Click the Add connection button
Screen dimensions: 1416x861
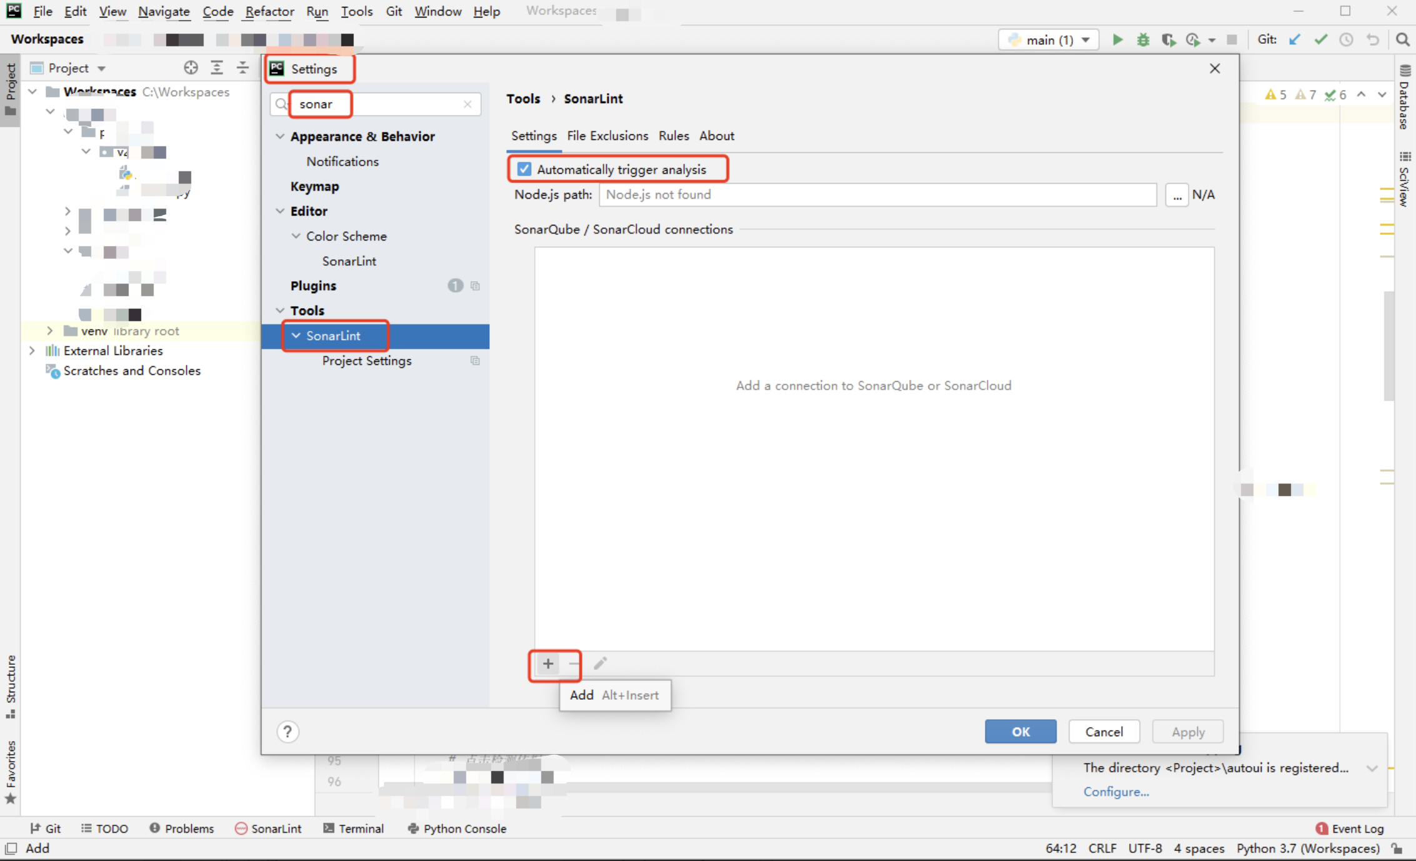coord(548,663)
